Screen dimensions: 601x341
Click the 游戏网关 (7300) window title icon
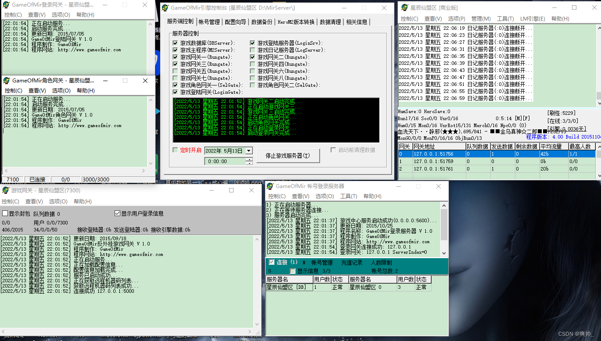click(6, 190)
